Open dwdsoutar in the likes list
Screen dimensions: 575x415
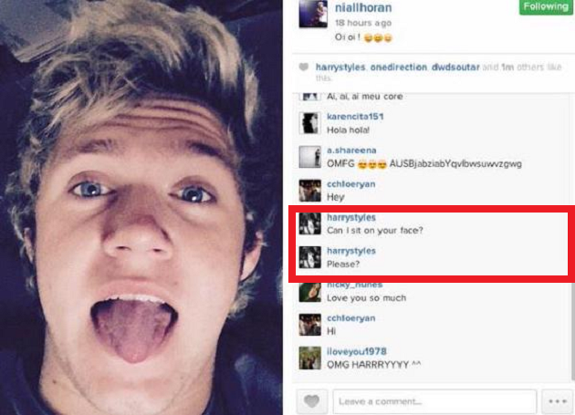click(x=455, y=67)
